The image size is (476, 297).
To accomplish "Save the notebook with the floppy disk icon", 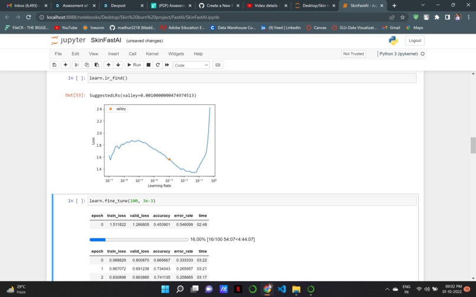I will pos(54,65).
